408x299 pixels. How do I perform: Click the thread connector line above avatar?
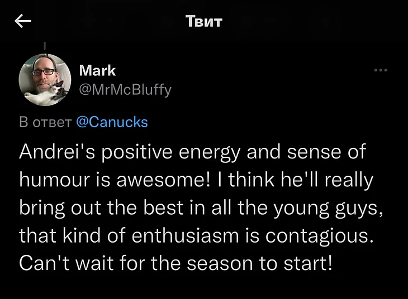(45, 45)
